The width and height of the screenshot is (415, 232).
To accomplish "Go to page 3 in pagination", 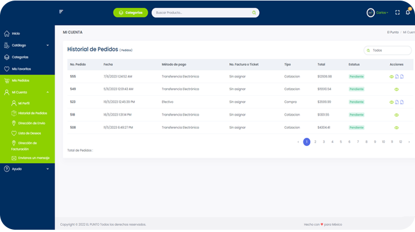I will point(324,142).
